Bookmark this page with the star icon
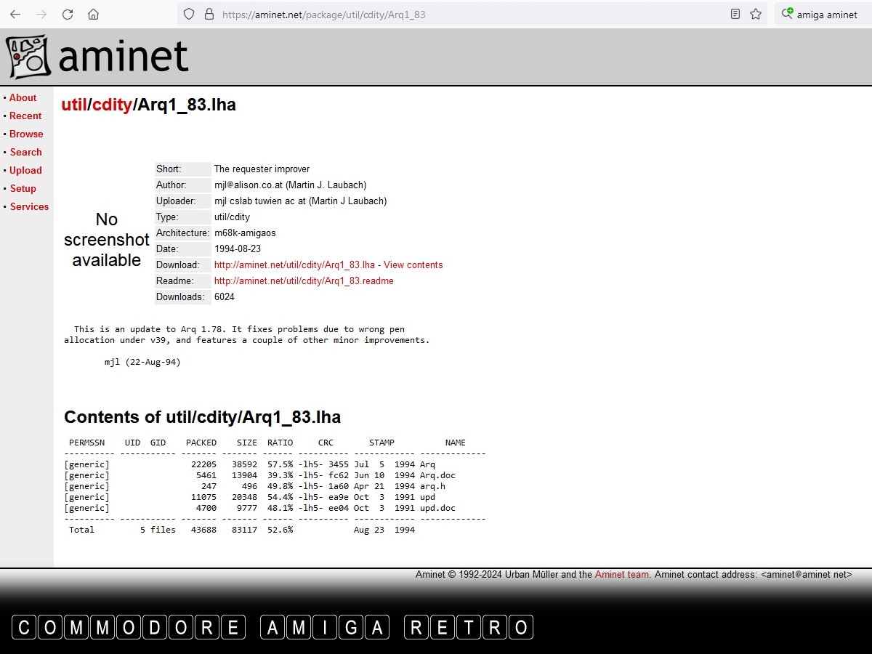Viewport: 872px width, 654px height. pos(756,14)
